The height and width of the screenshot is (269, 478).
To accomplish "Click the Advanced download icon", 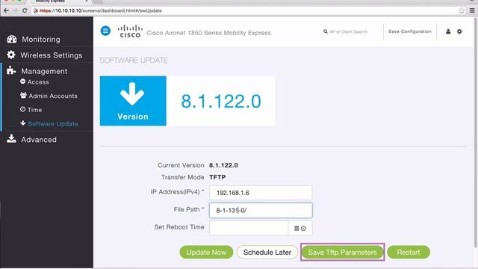I will point(12,139).
